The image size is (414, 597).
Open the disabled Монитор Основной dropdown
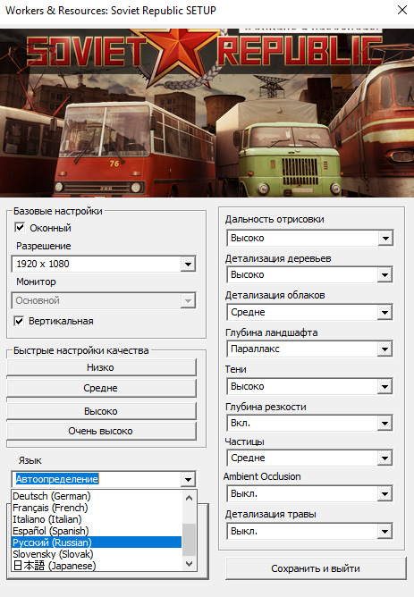pyautogui.click(x=104, y=300)
